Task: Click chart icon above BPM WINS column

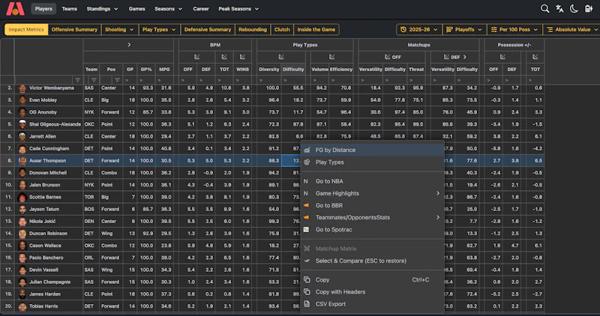Action: [x=242, y=57]
